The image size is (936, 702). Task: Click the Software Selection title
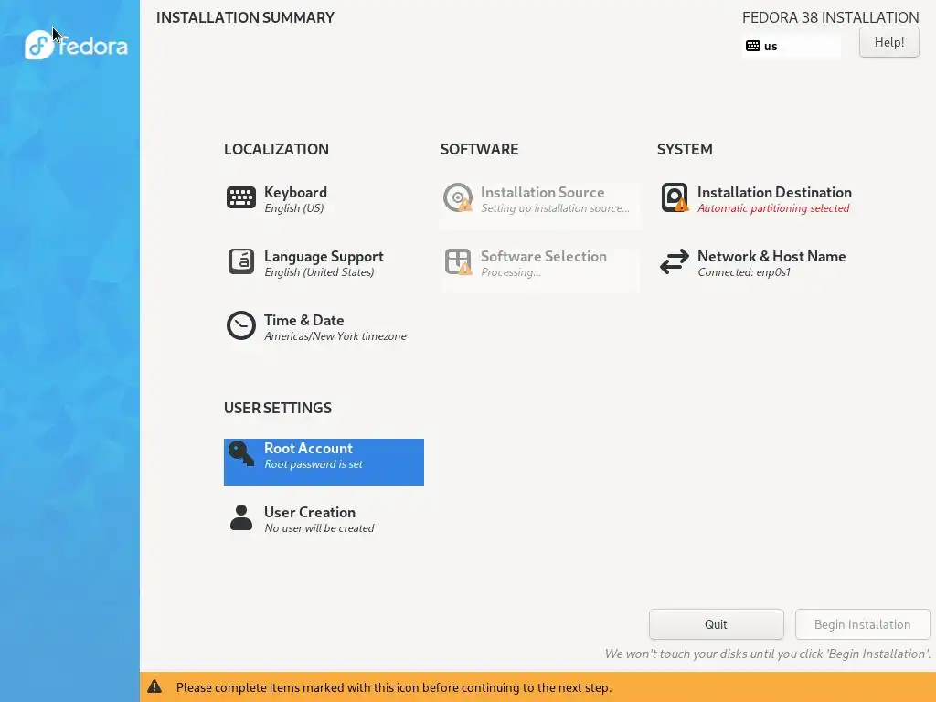coord(543,256)
